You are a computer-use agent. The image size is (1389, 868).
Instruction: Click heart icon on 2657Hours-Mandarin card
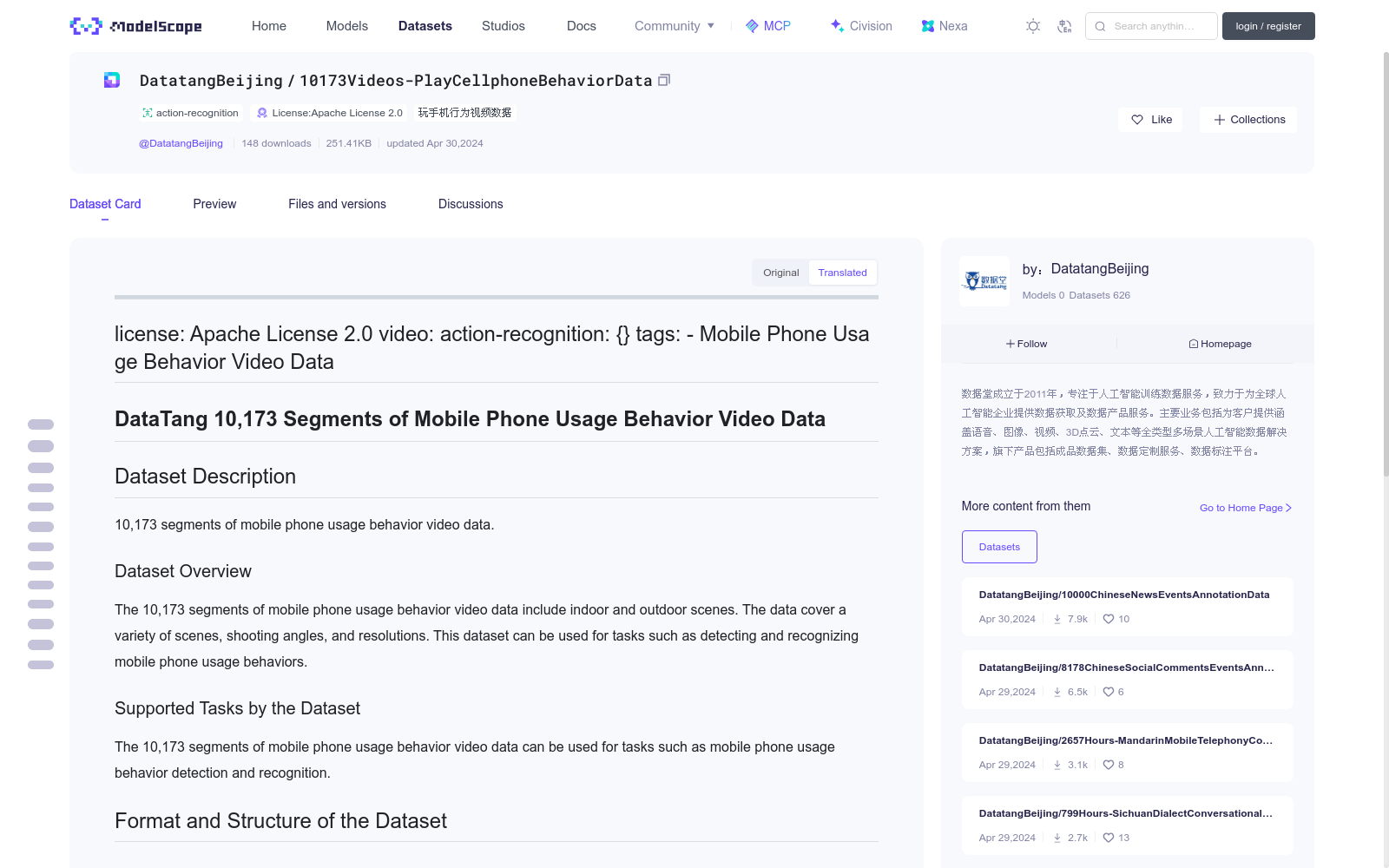point(1109,765)
